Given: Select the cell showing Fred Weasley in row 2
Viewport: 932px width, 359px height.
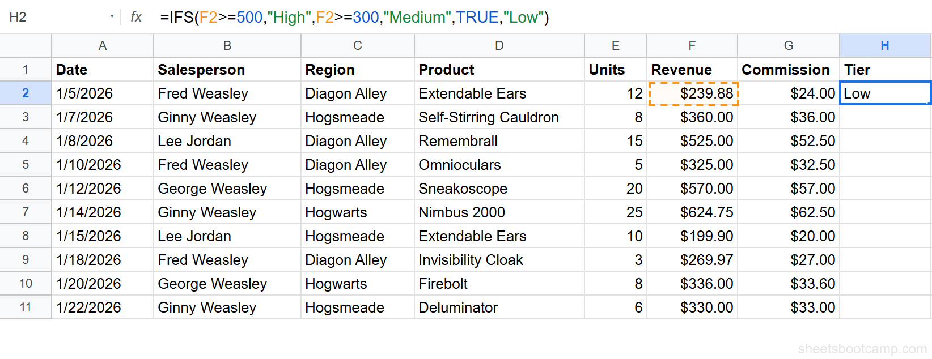Looking at the screenshot, I should [227, 93].
